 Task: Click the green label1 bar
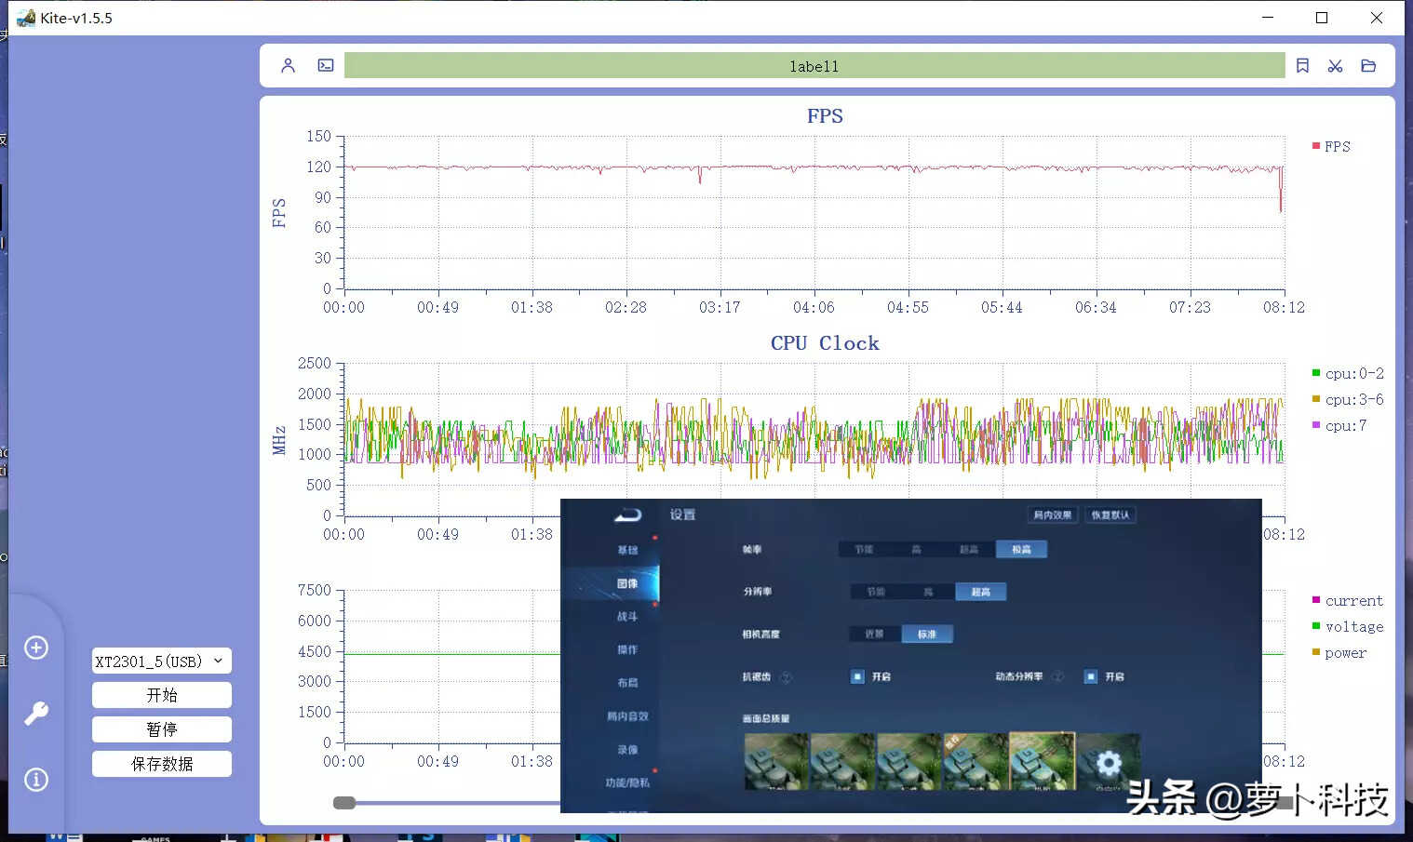tap(814, 66)
